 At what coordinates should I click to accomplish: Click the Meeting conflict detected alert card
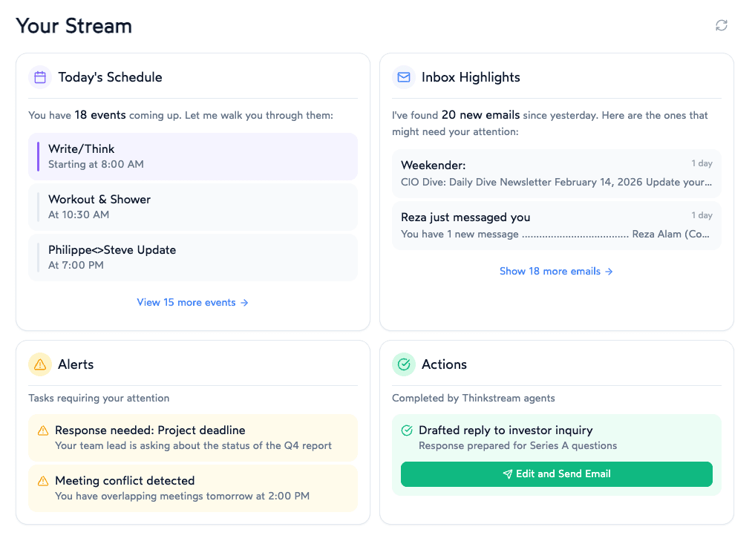(193, 487)
